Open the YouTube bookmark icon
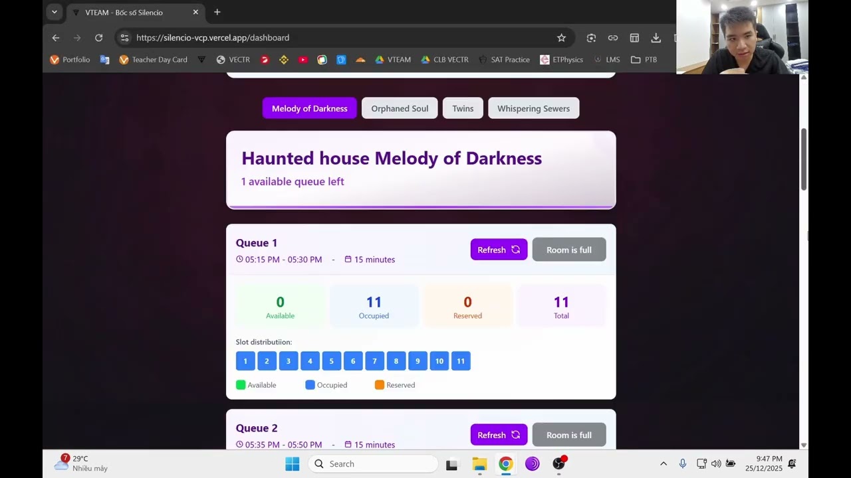This screenshot has width=851, height=478. pyautogui.click(x=303, y=60)
